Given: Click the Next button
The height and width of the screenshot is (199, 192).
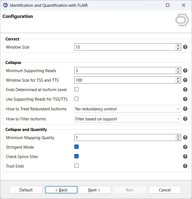Looking at the screenshot, I should [94, 190].
